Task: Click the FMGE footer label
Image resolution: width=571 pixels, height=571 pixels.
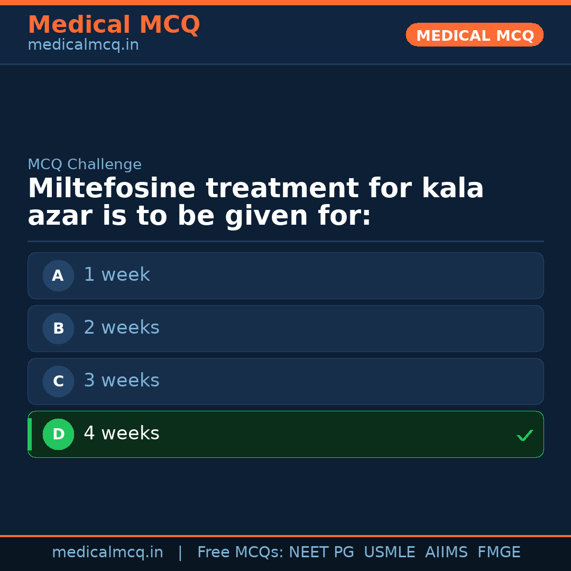Action: coord(499,552)
